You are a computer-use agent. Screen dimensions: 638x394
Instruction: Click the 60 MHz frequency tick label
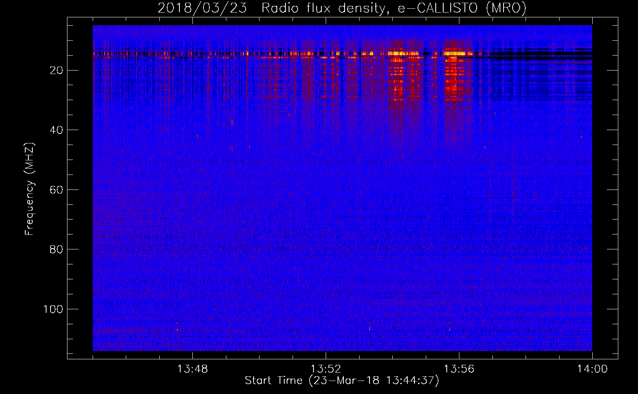pos(56,190)
